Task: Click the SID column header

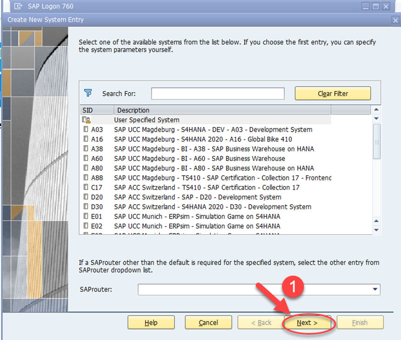Action: (97, 110)
